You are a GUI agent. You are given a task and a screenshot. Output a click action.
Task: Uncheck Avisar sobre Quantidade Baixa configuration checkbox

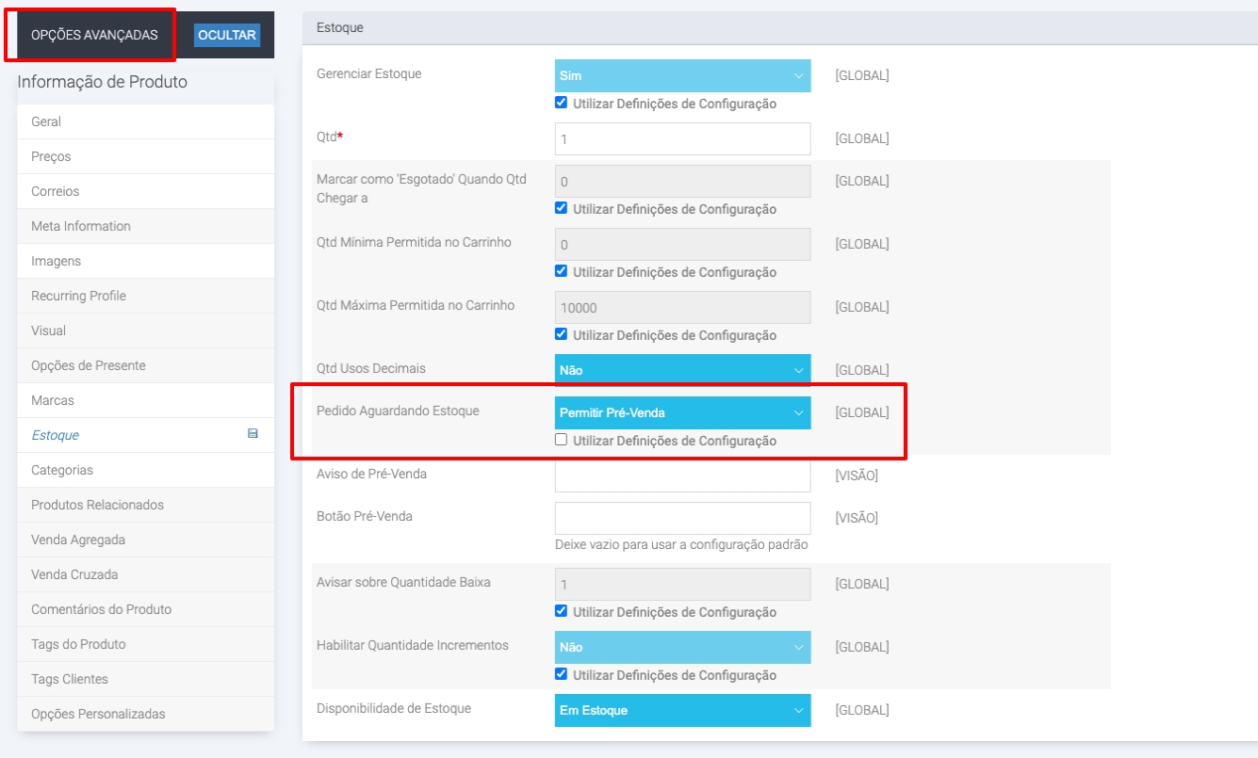point(562,611)
